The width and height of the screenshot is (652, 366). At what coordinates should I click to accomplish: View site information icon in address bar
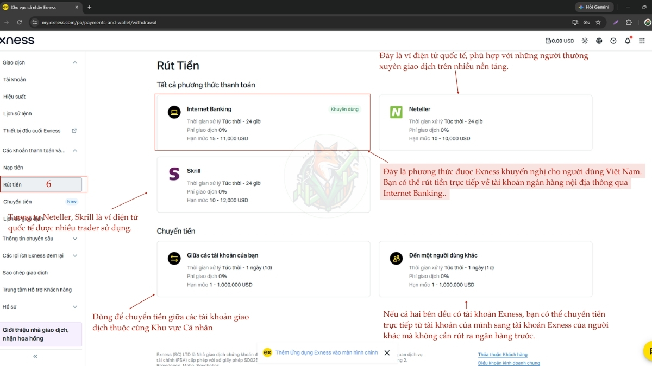(x=35, y=22)
